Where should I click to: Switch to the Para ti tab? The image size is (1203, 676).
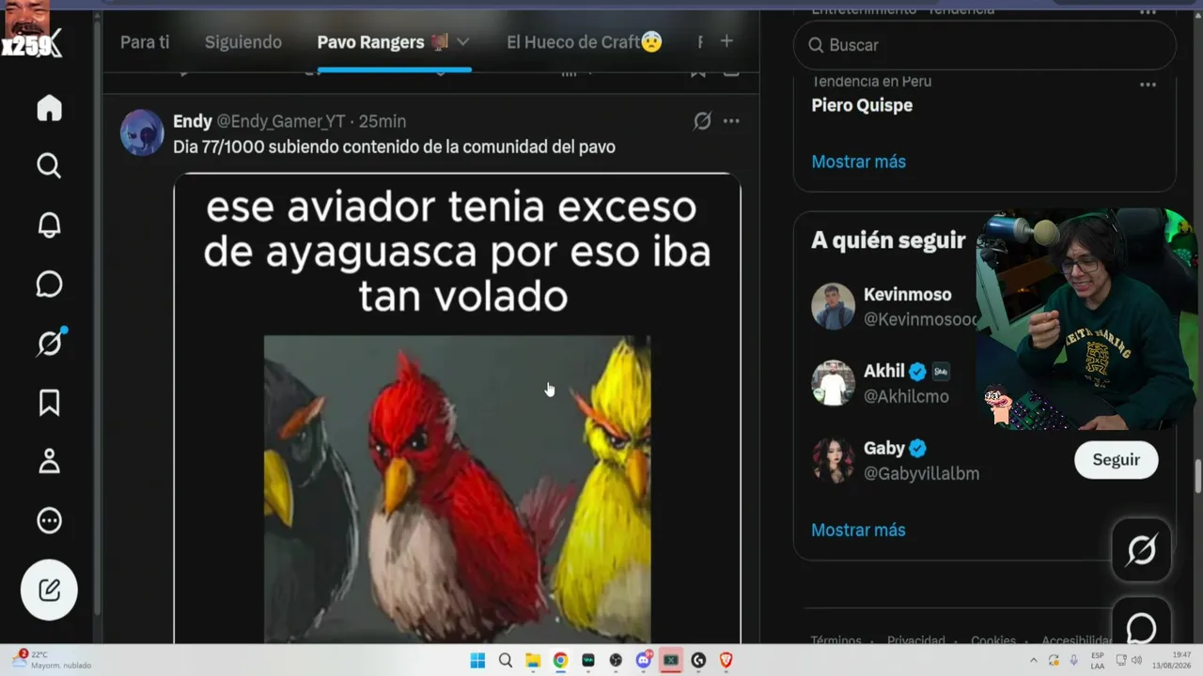145,42
